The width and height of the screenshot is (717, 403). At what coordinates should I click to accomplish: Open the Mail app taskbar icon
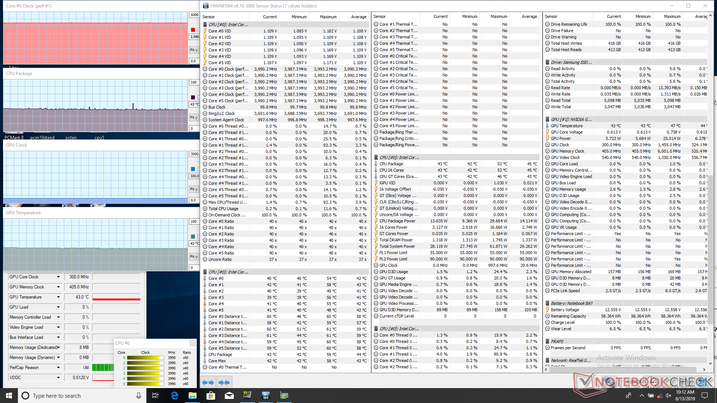(x=229, y=396)
